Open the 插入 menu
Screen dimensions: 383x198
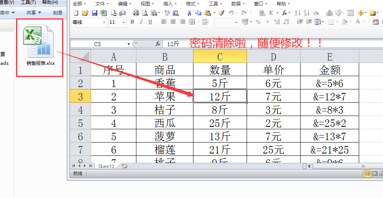[170, 4]
